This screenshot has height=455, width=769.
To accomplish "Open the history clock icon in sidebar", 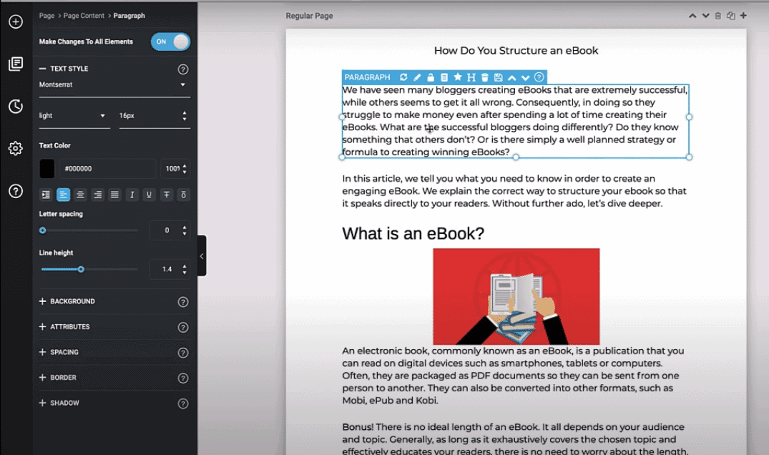I will pos(16,106).
